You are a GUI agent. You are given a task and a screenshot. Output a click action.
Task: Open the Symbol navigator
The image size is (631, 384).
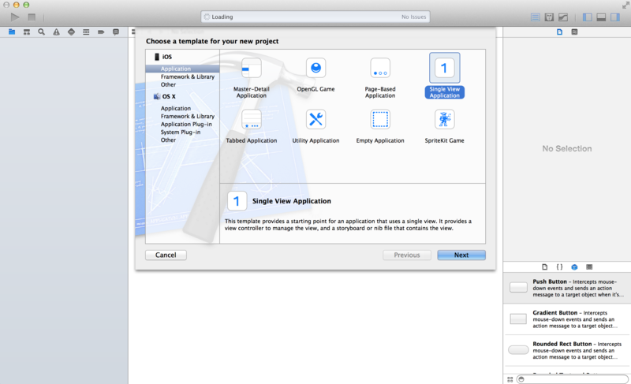pyautogui.click(x=27, y=32)
